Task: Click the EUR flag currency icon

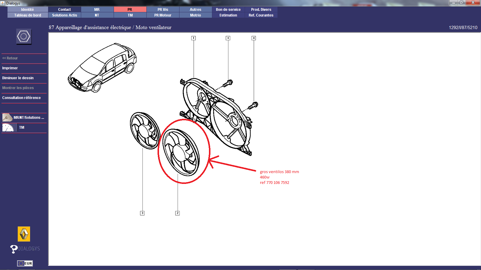Action: click(x=25, y=263)
